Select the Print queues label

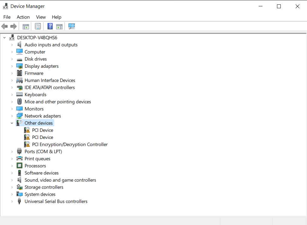[37, 159]
